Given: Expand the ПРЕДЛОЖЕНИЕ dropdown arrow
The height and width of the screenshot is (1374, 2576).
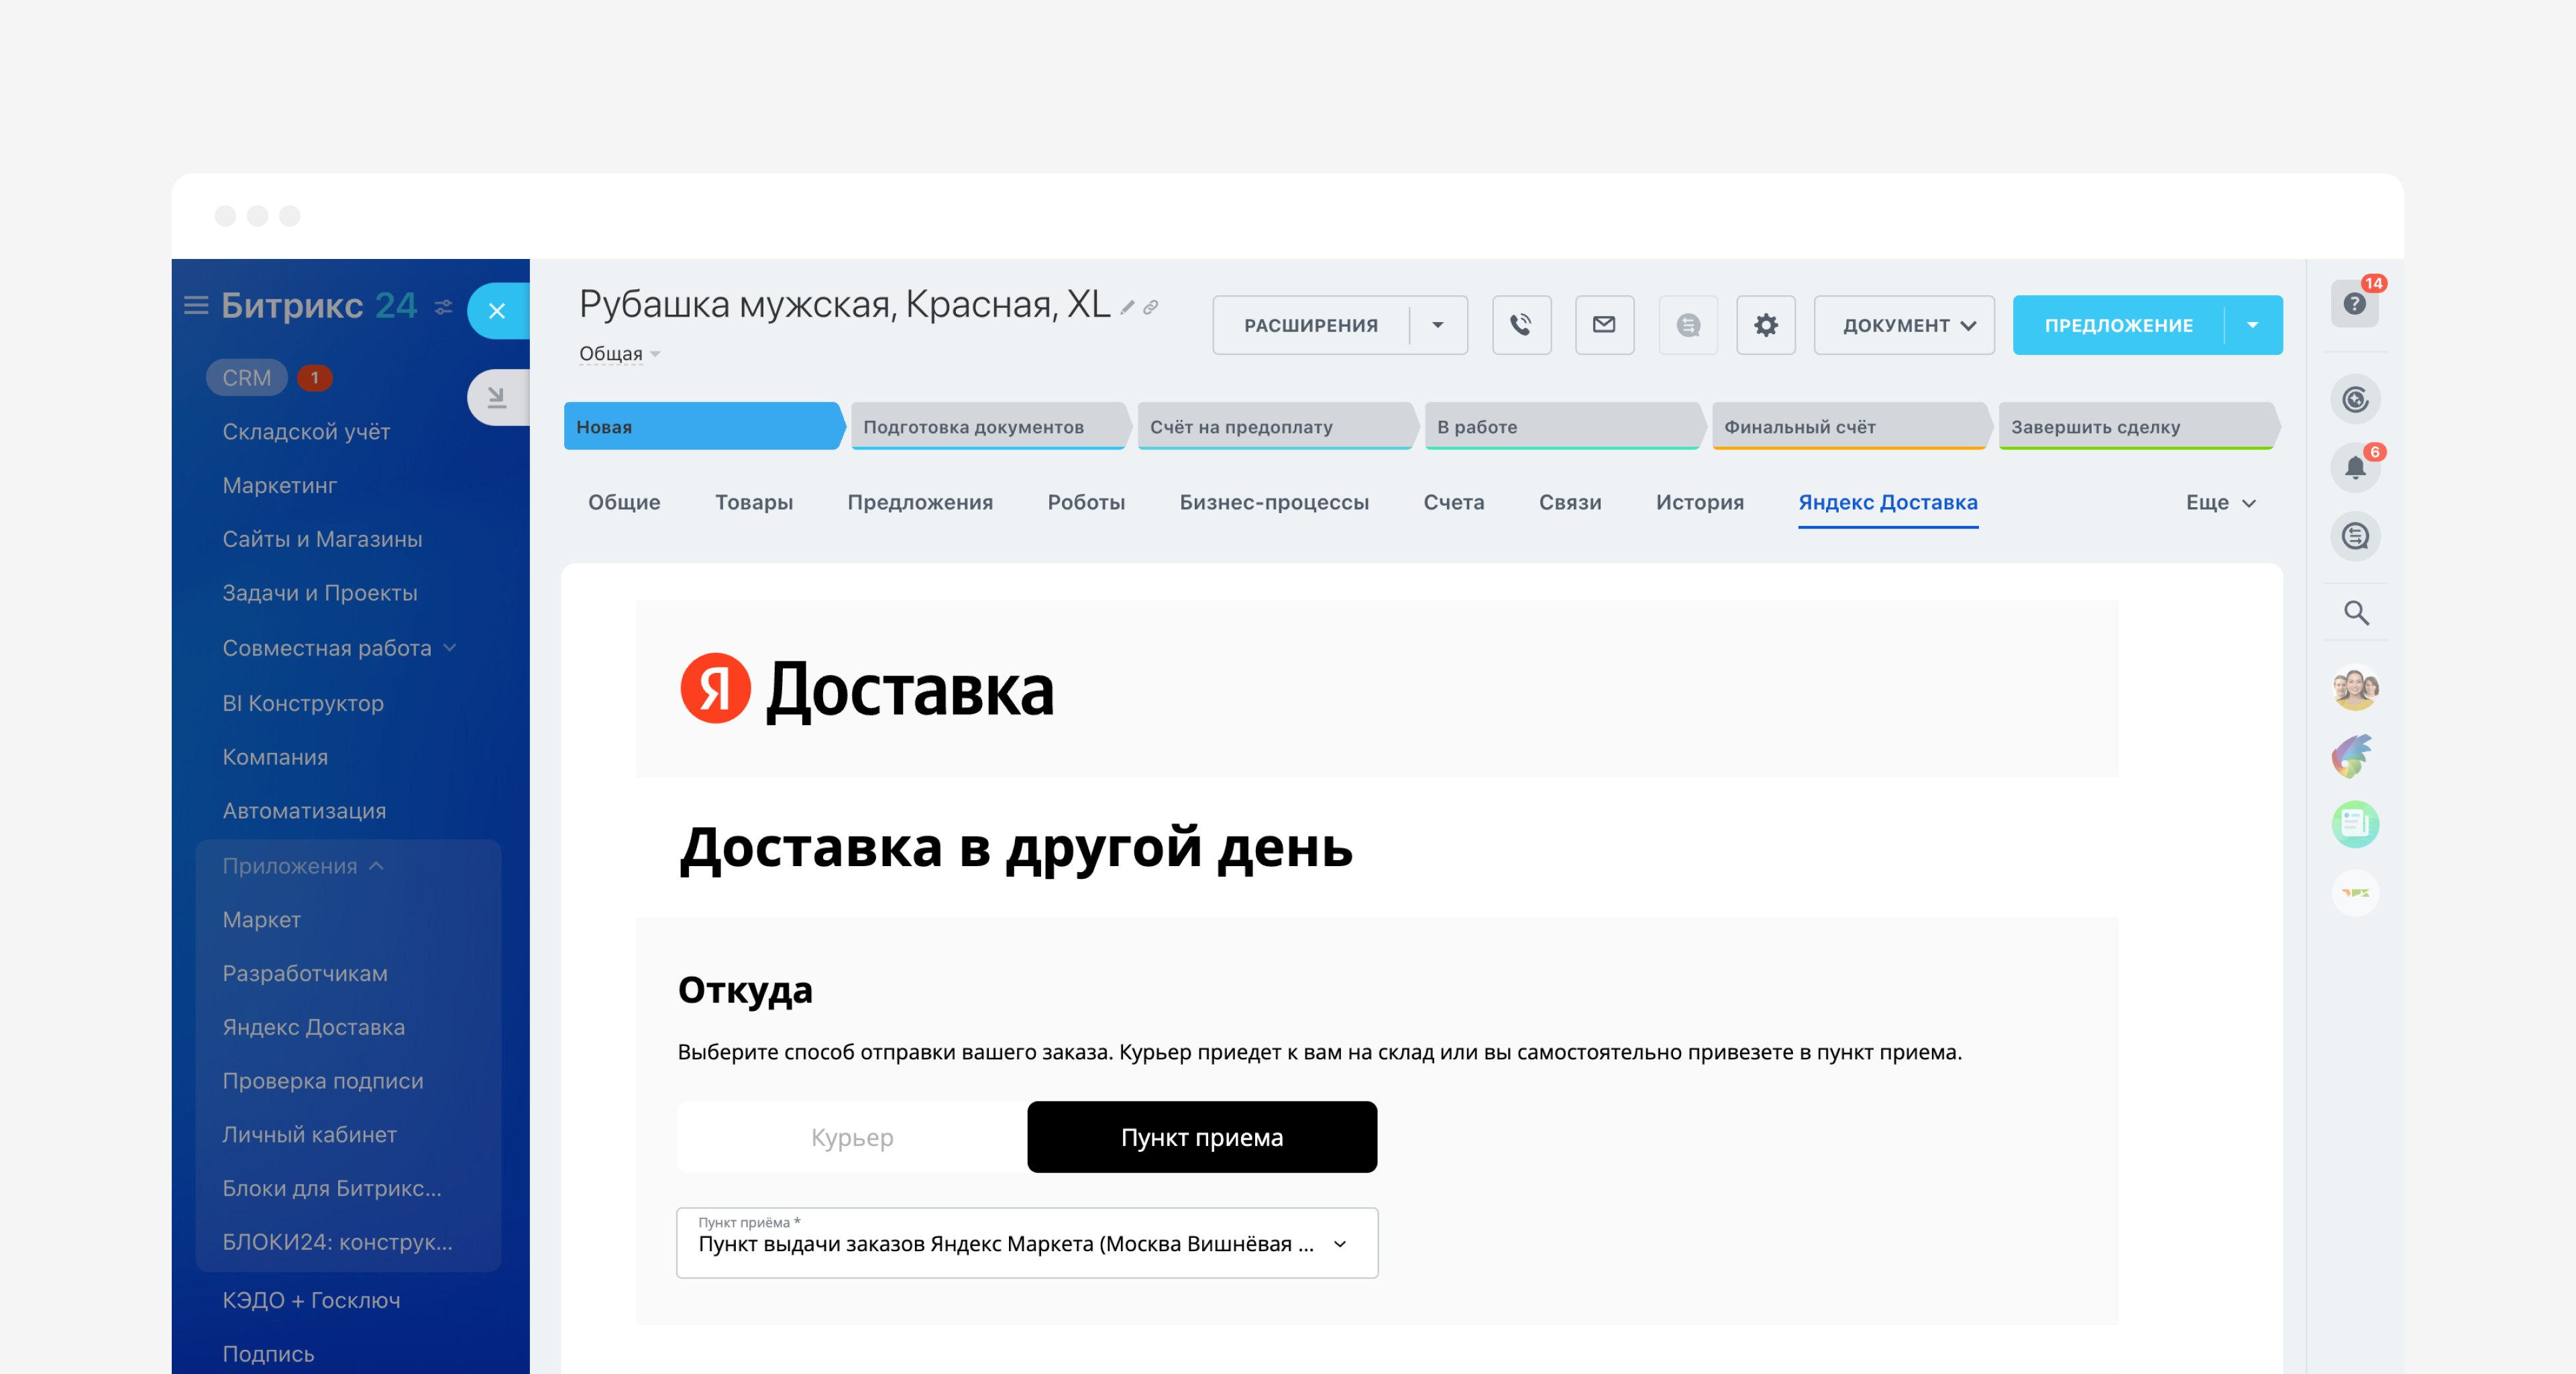Looking at the screenshot, I should pos(2253,325).
